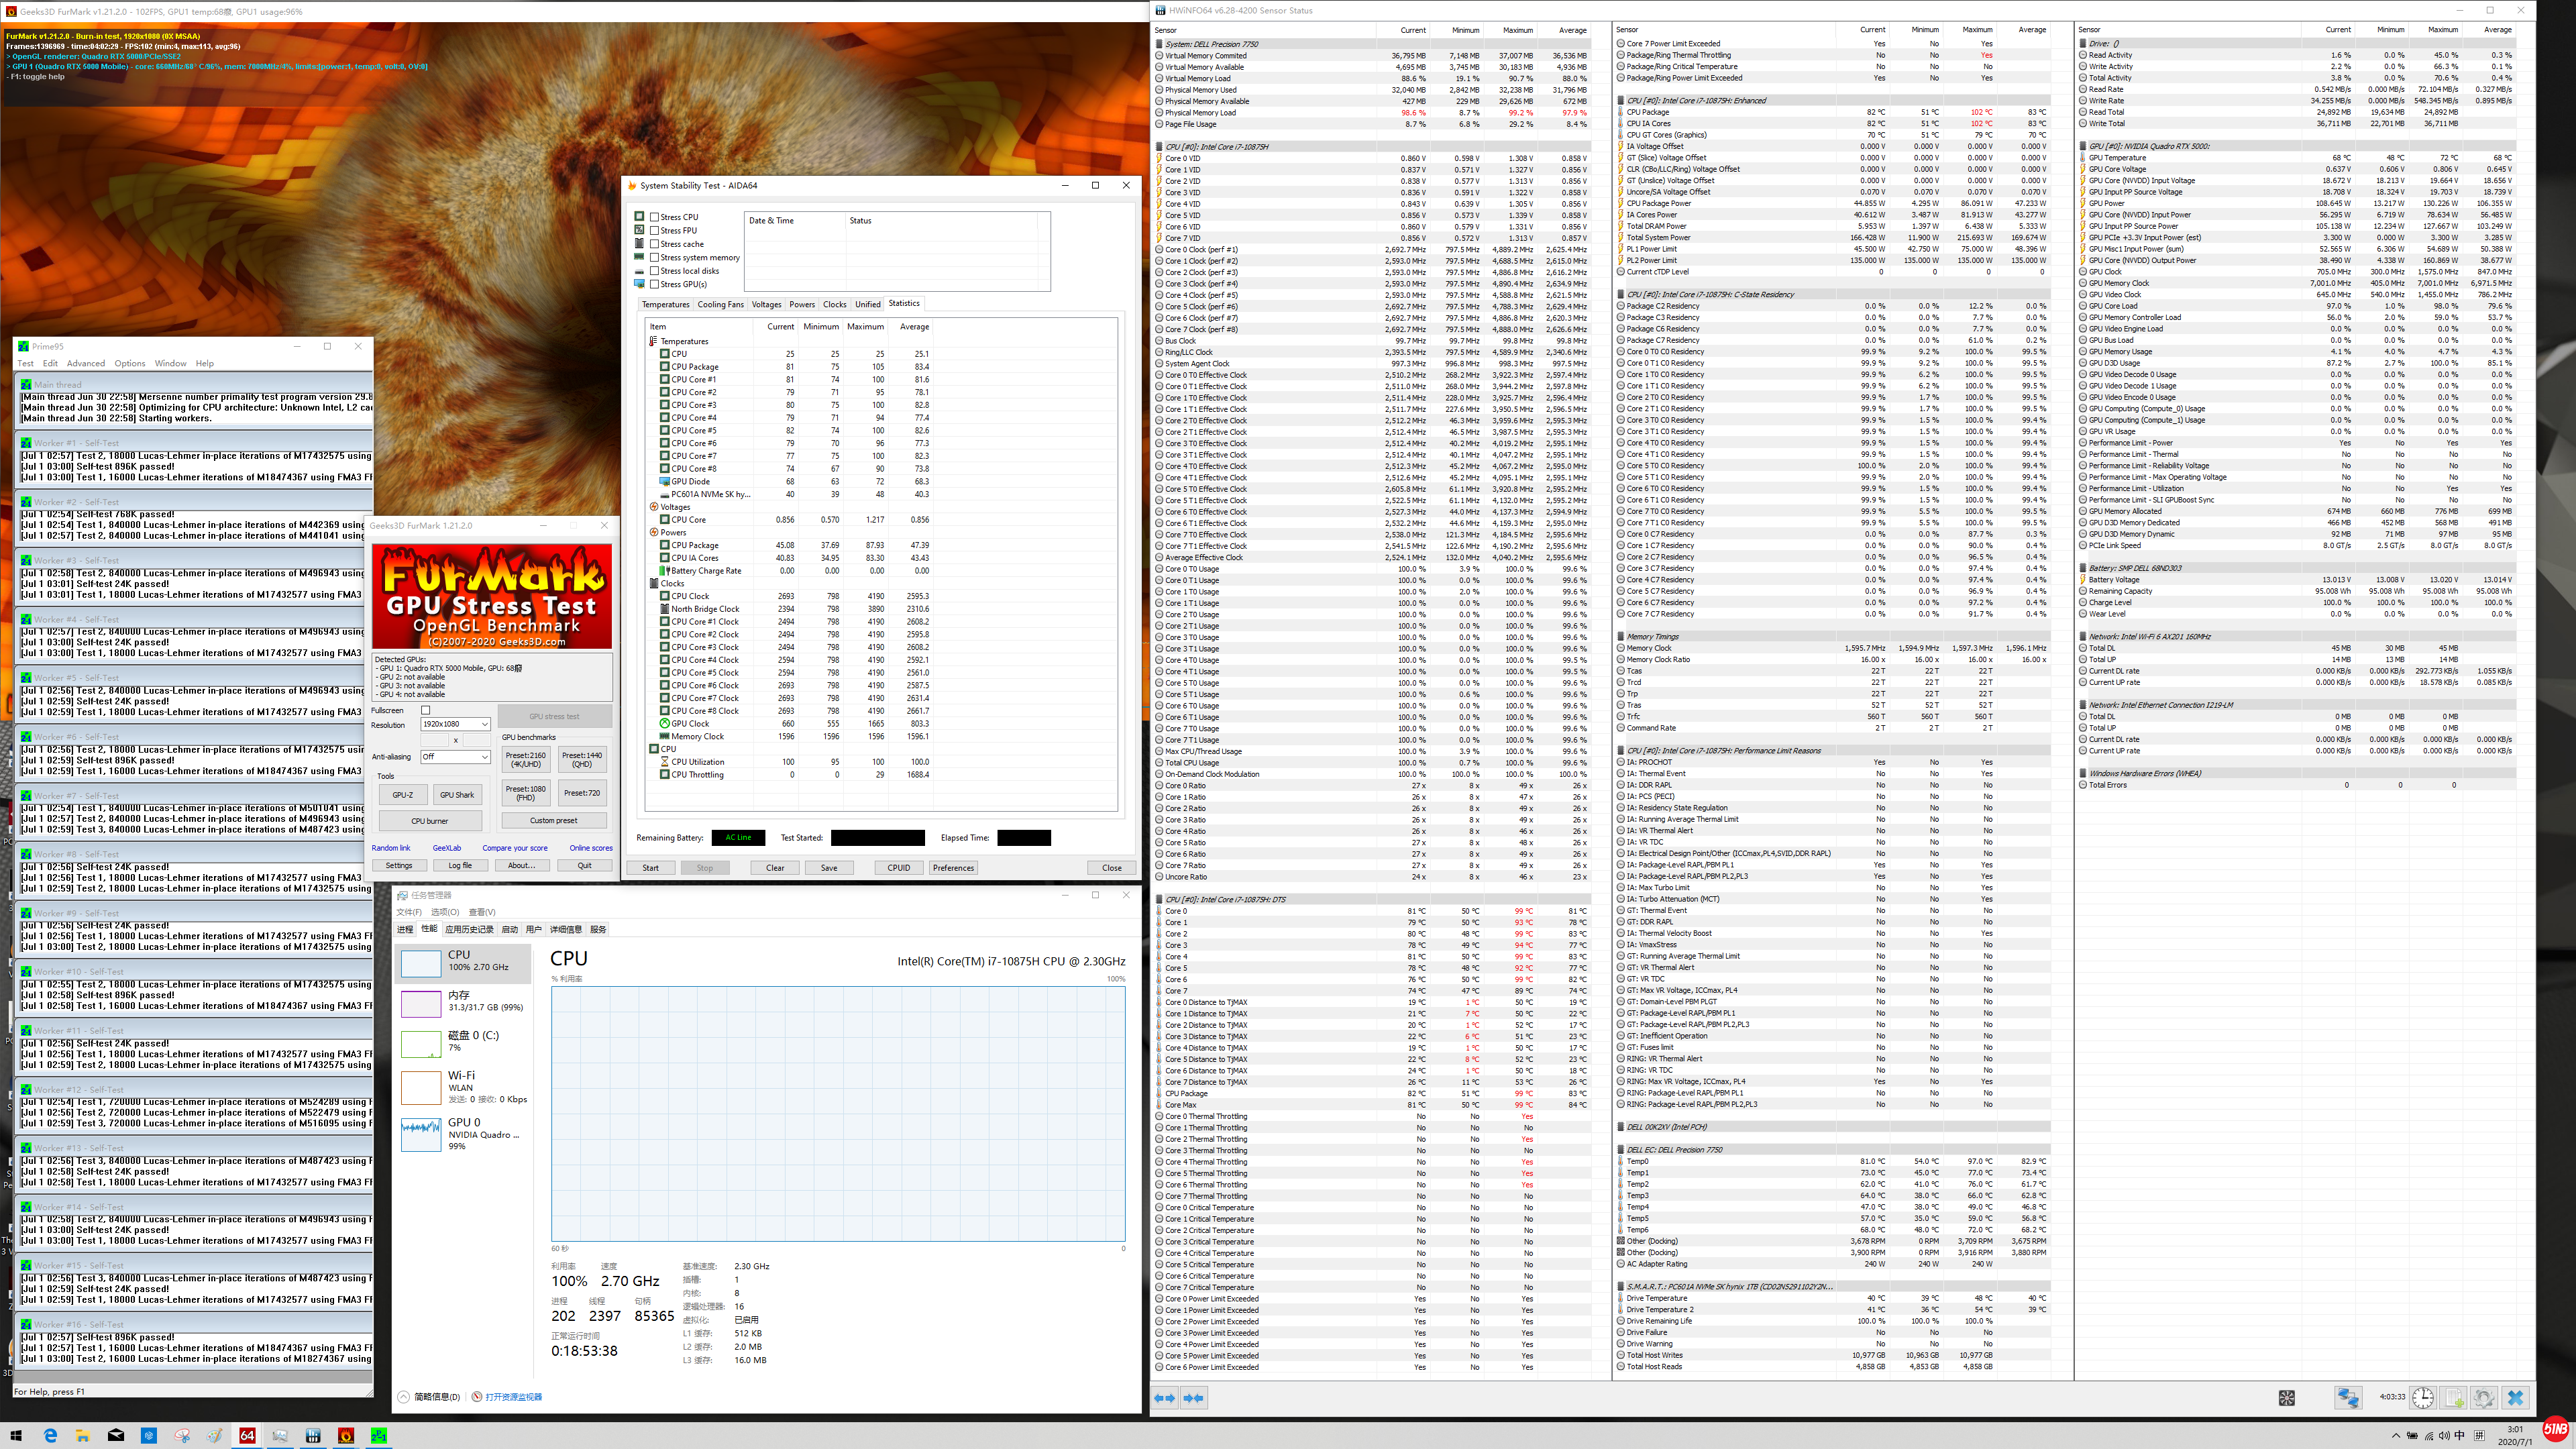The width and height of the screenshot is (2576, 1449).
Task: Click HWiNFO expand columns arrows icon
Action: [x=1165, y=1398]
